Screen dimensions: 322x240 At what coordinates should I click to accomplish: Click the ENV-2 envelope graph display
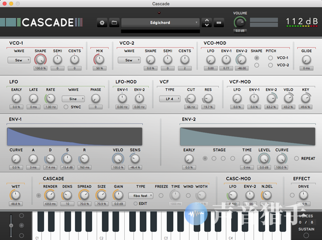tap(247, 137)
